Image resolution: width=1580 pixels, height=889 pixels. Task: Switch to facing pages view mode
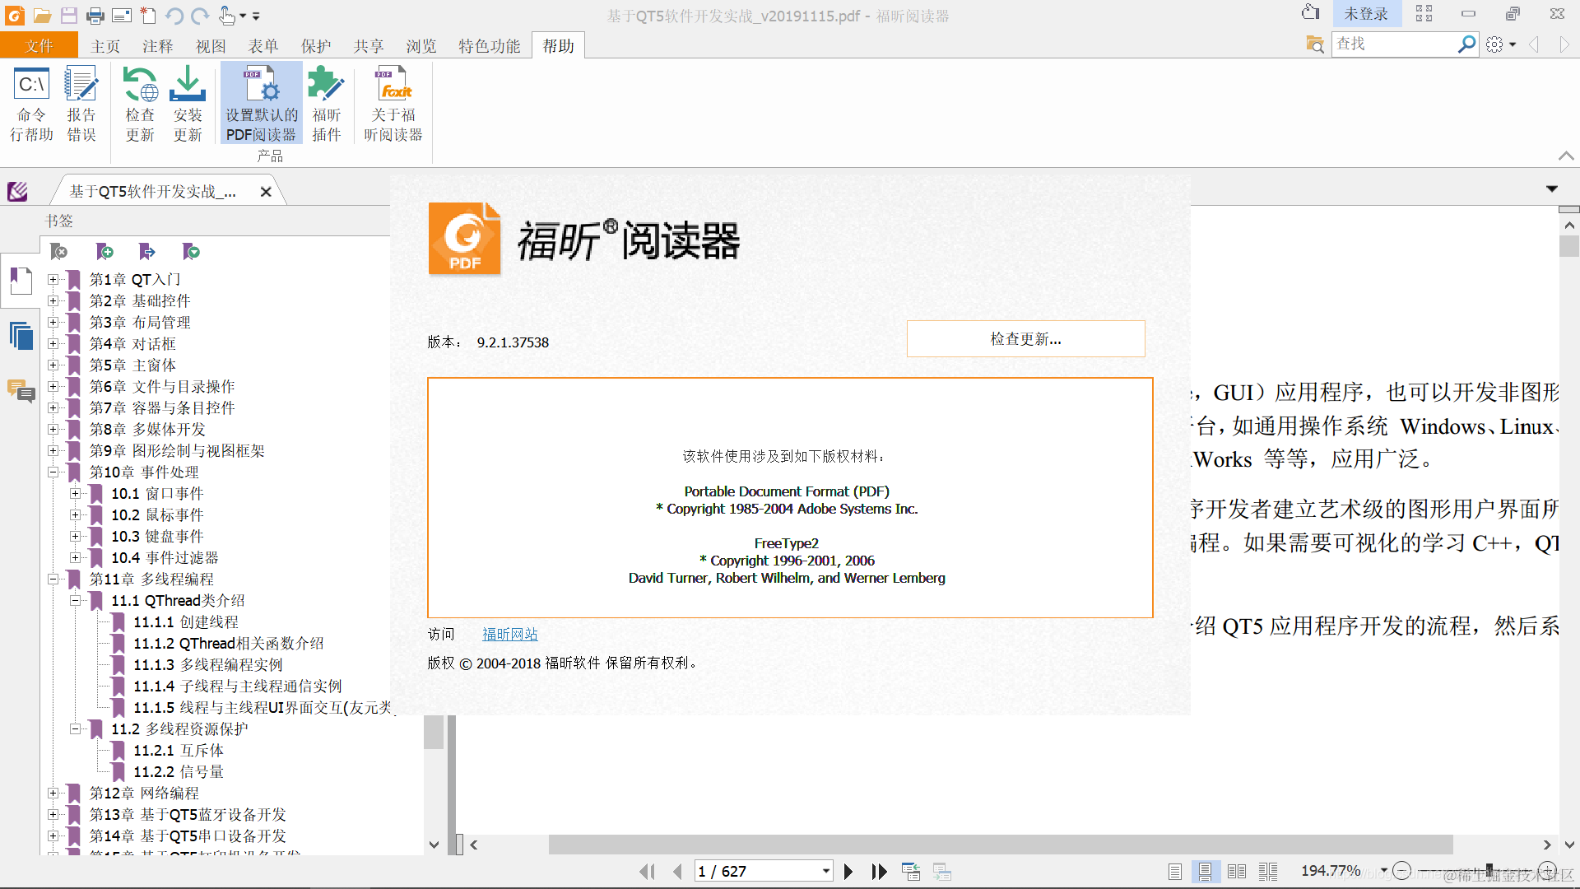point(1236,872)
